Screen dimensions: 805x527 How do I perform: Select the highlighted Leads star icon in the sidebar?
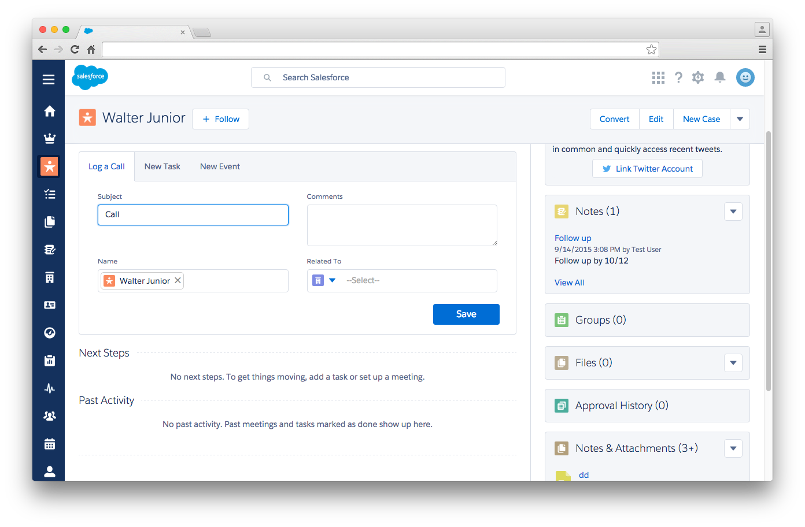tap(50, 166)
